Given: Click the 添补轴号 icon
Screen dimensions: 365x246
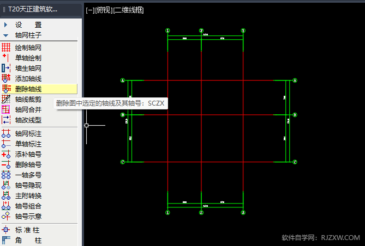Looking at the screenshot, I should coord(6,154).
